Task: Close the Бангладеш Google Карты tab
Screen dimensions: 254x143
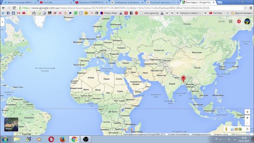Action: click(214, 2)
